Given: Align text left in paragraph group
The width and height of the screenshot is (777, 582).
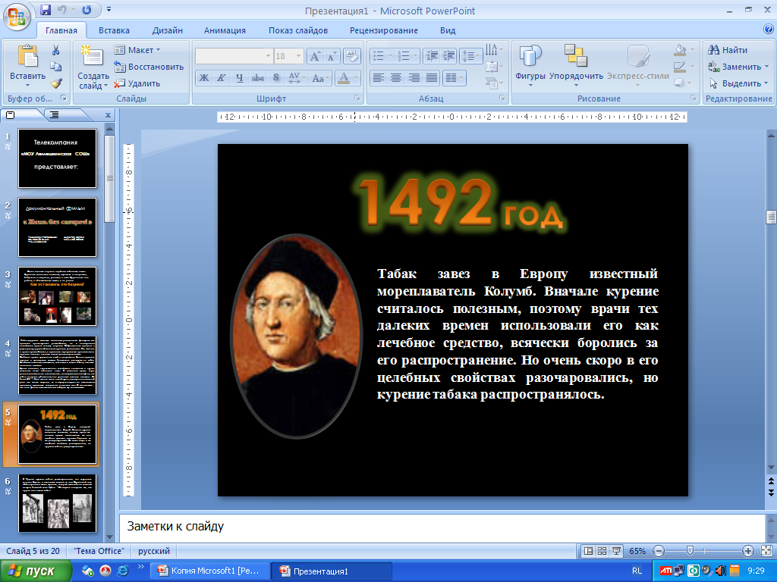Looking at the screenshot, I should click(379, 78).
